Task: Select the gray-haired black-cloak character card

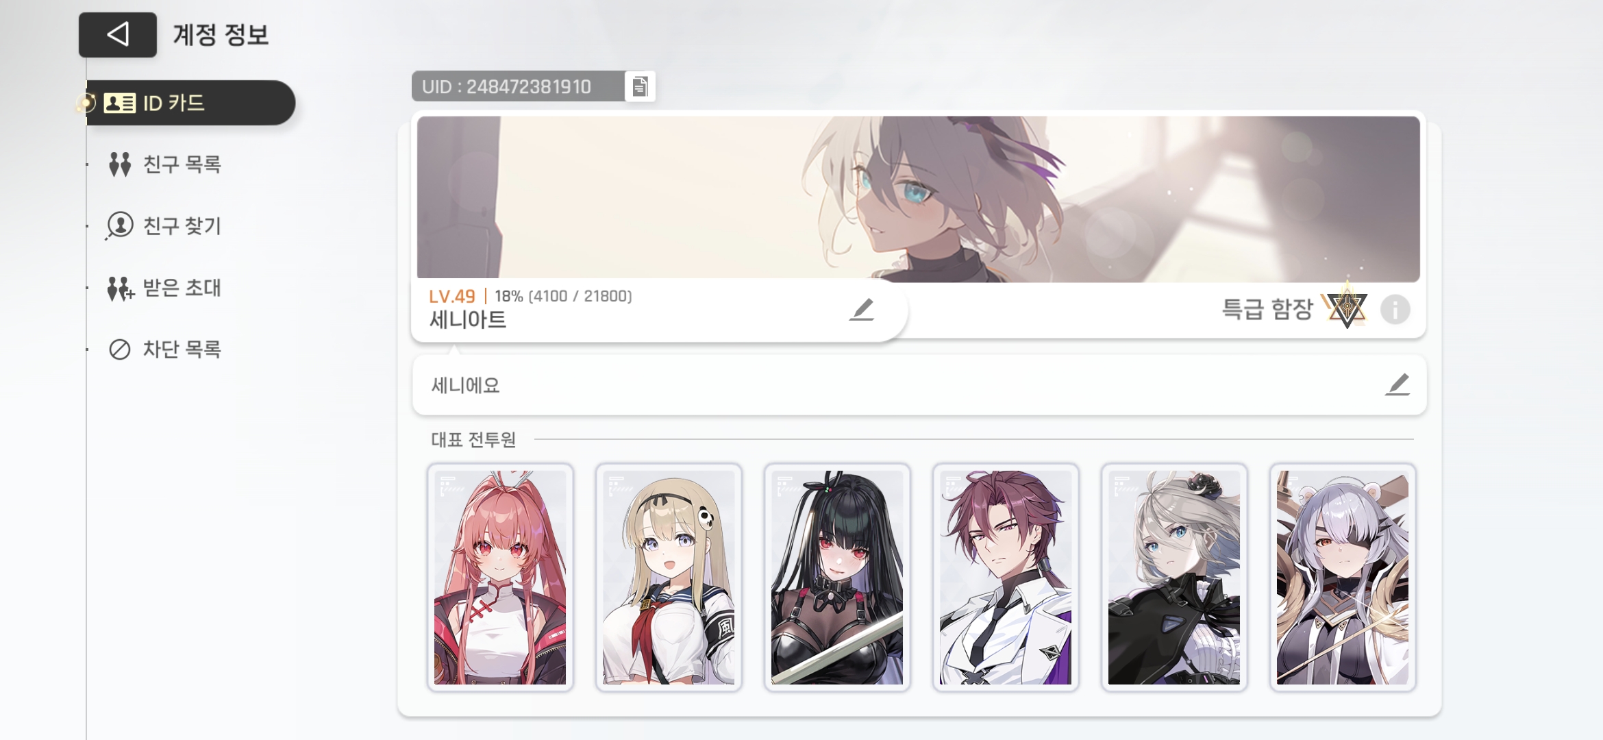Action: (x=1174, y=578)
